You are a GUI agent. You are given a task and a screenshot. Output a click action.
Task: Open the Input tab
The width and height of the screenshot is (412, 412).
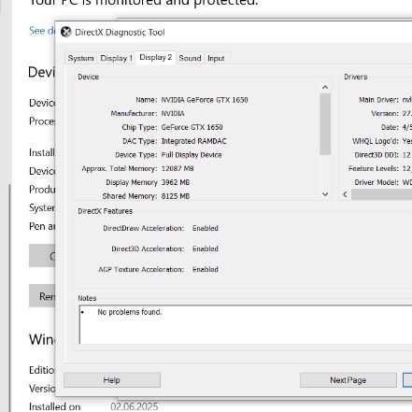[x=216, y=58]
